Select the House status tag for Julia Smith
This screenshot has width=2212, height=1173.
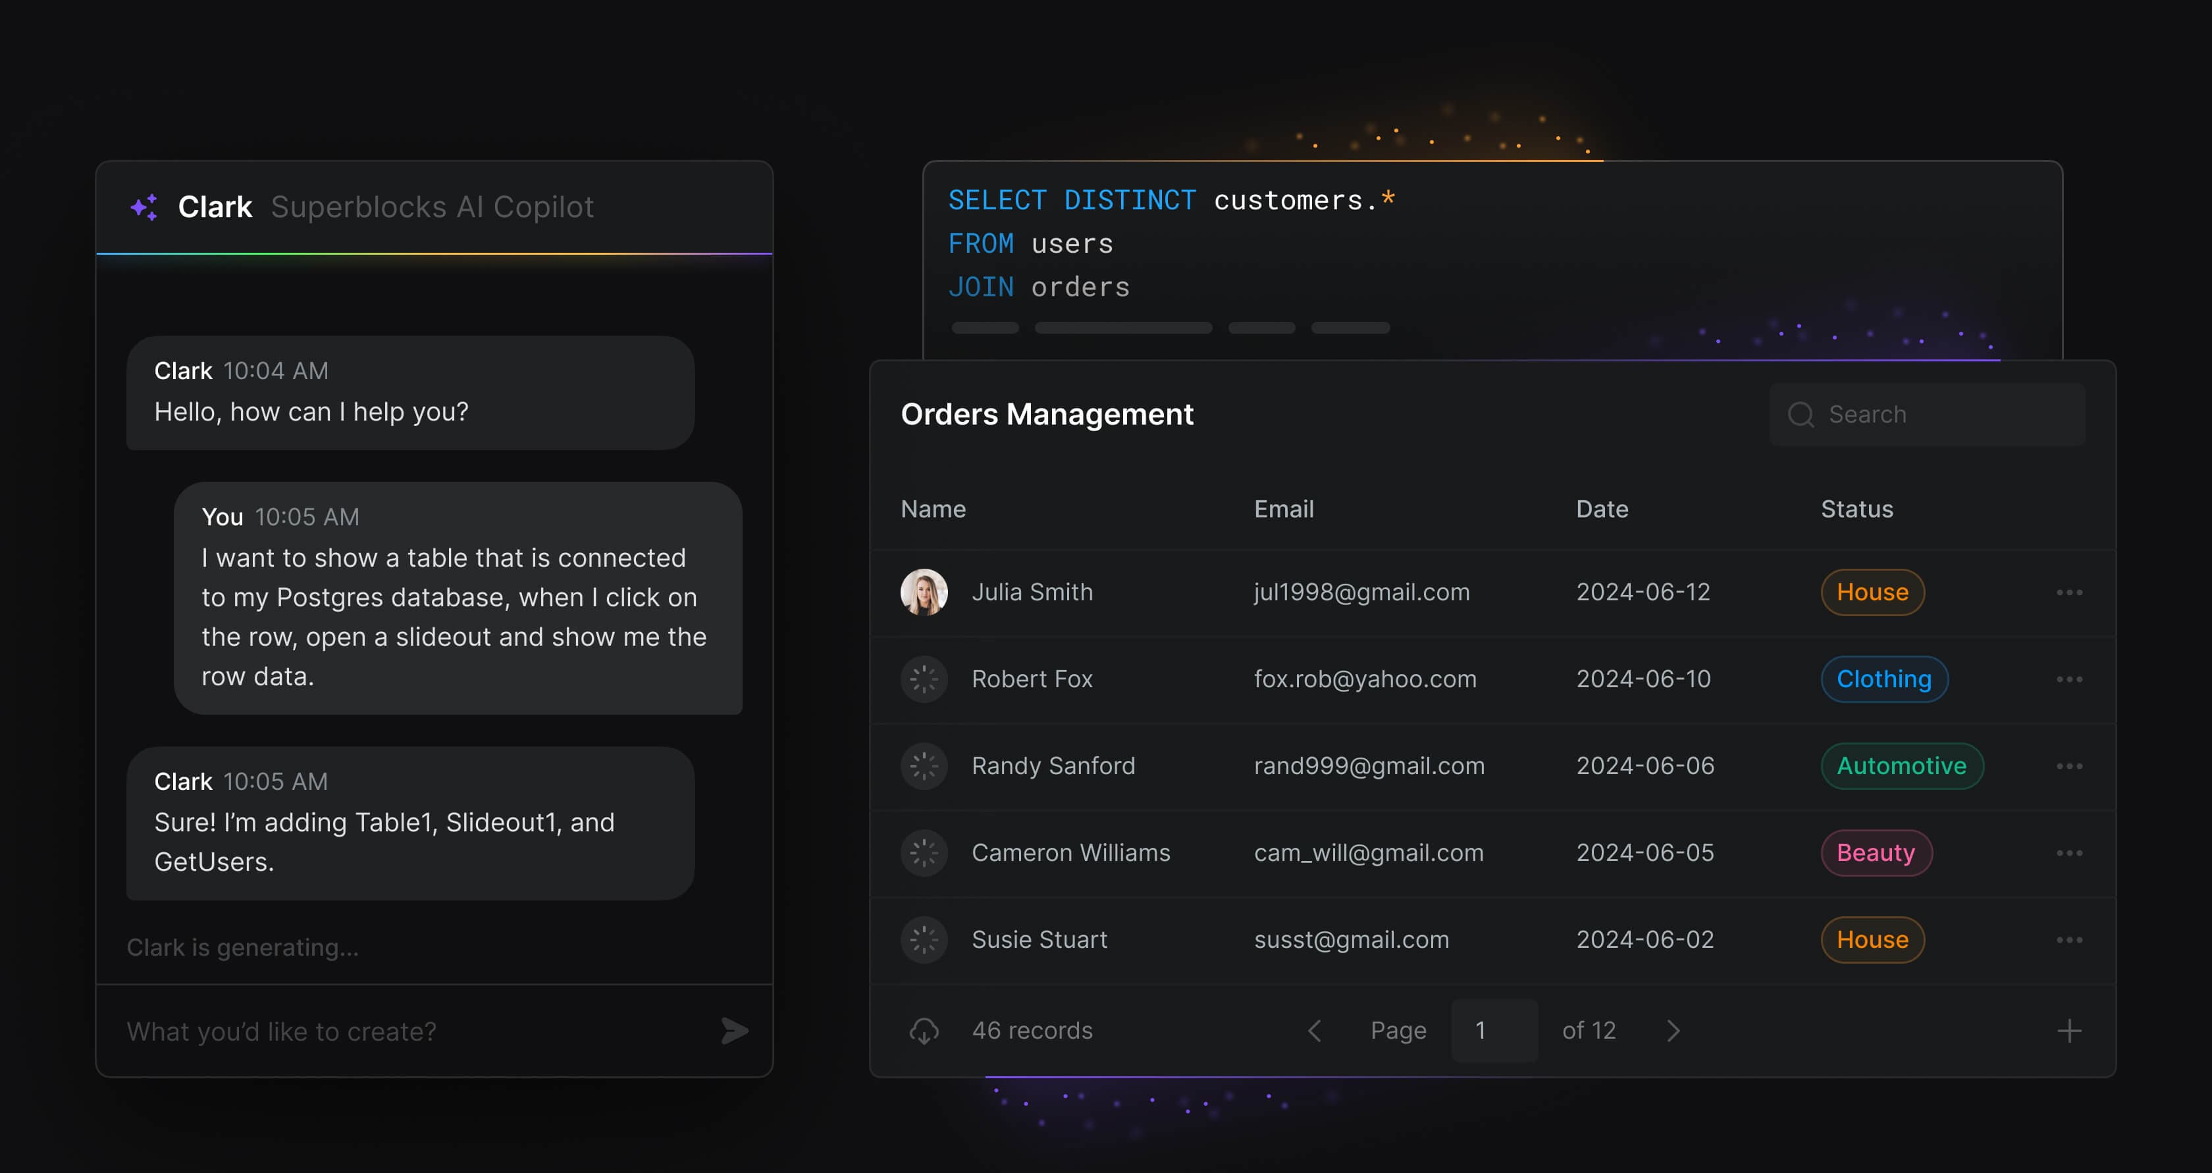click(x=1872, y=592)
